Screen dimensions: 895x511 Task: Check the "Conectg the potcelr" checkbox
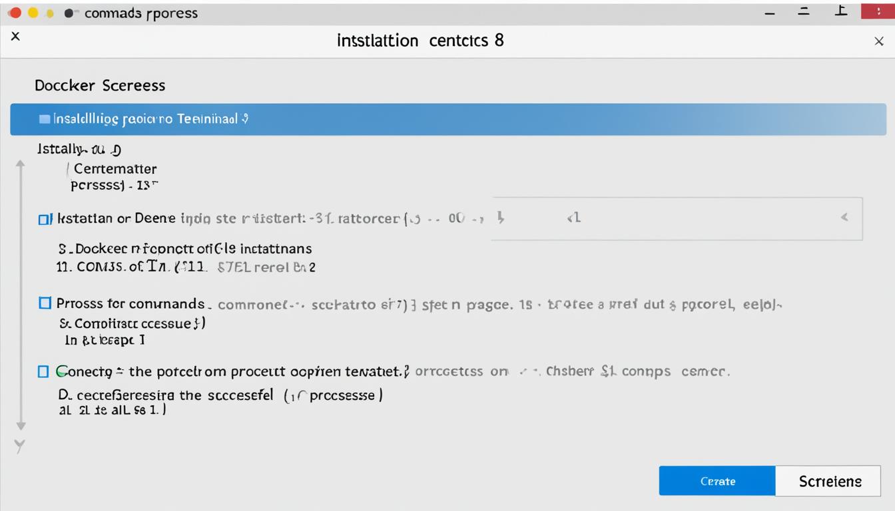(43, 371)
